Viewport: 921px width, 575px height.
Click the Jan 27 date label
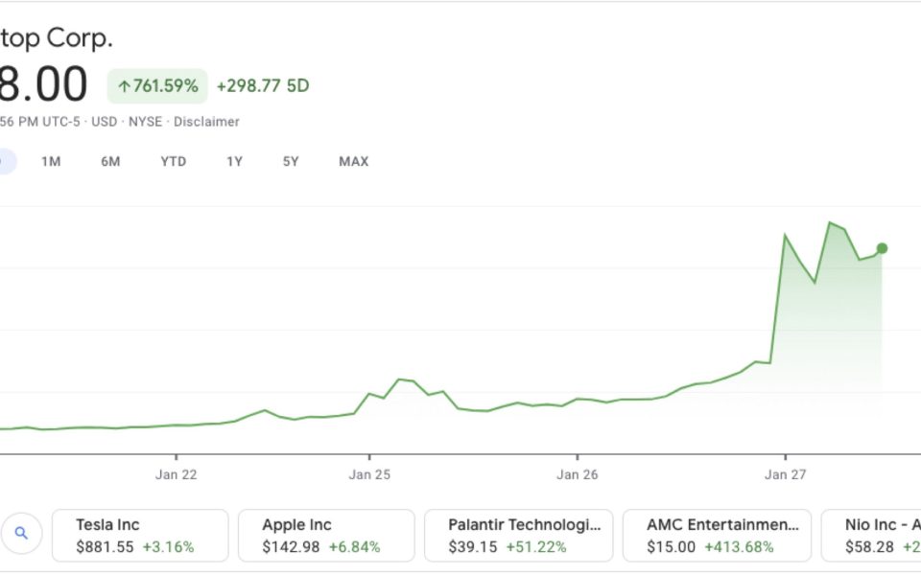point(785,474)
